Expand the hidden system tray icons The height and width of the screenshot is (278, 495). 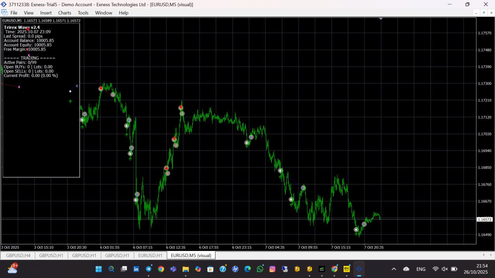[394, 269]
